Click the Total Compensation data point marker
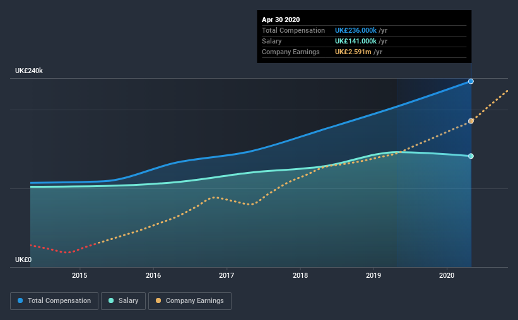 471,81
